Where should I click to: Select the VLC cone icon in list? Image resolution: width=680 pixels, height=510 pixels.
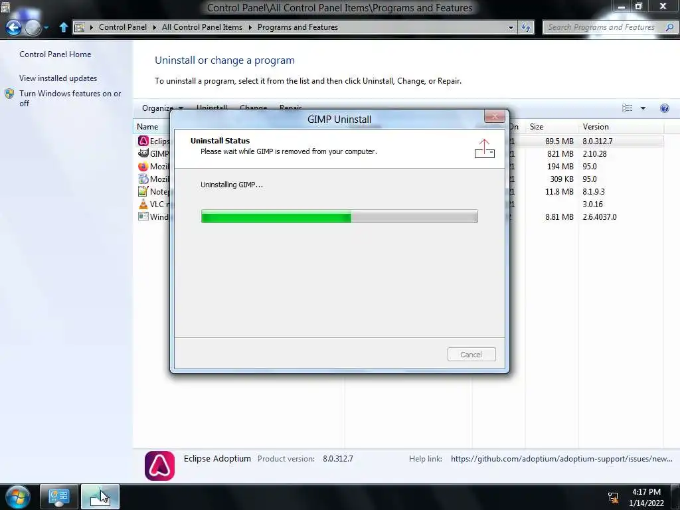(x=143, y=204)
